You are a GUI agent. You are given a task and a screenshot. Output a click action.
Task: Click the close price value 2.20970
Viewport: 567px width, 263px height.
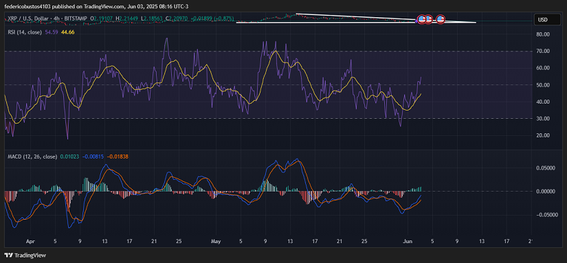178,19
